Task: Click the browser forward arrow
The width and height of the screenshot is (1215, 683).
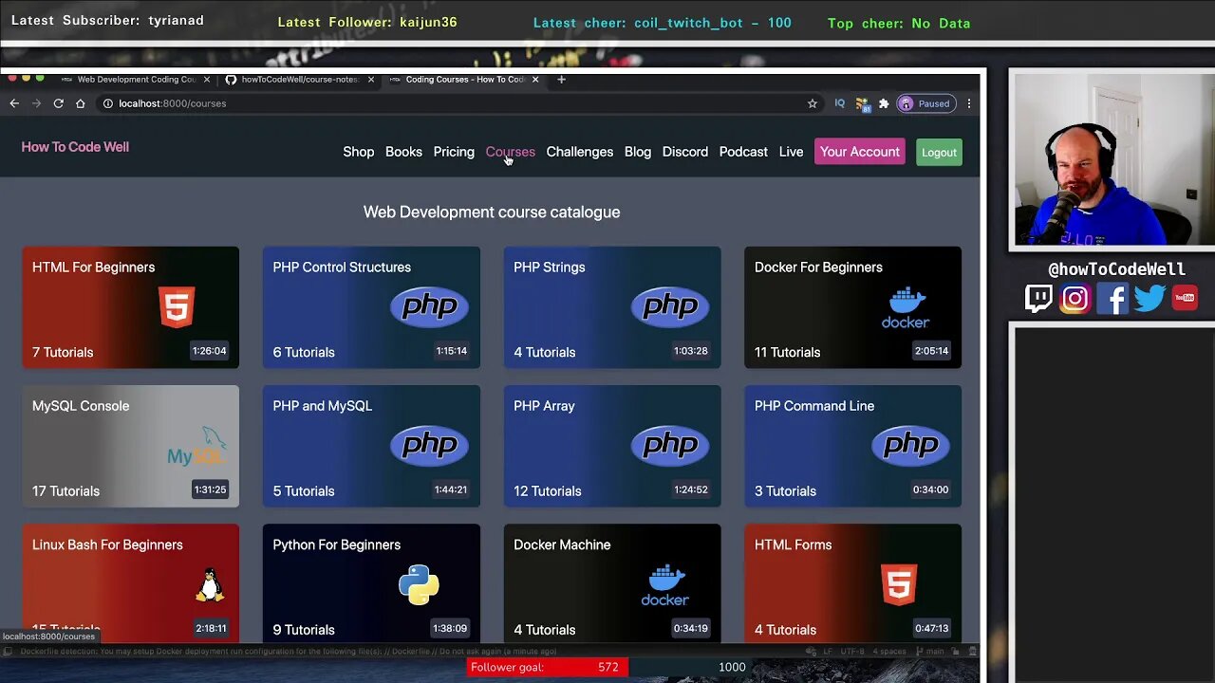Action: [x=36, y=103]
